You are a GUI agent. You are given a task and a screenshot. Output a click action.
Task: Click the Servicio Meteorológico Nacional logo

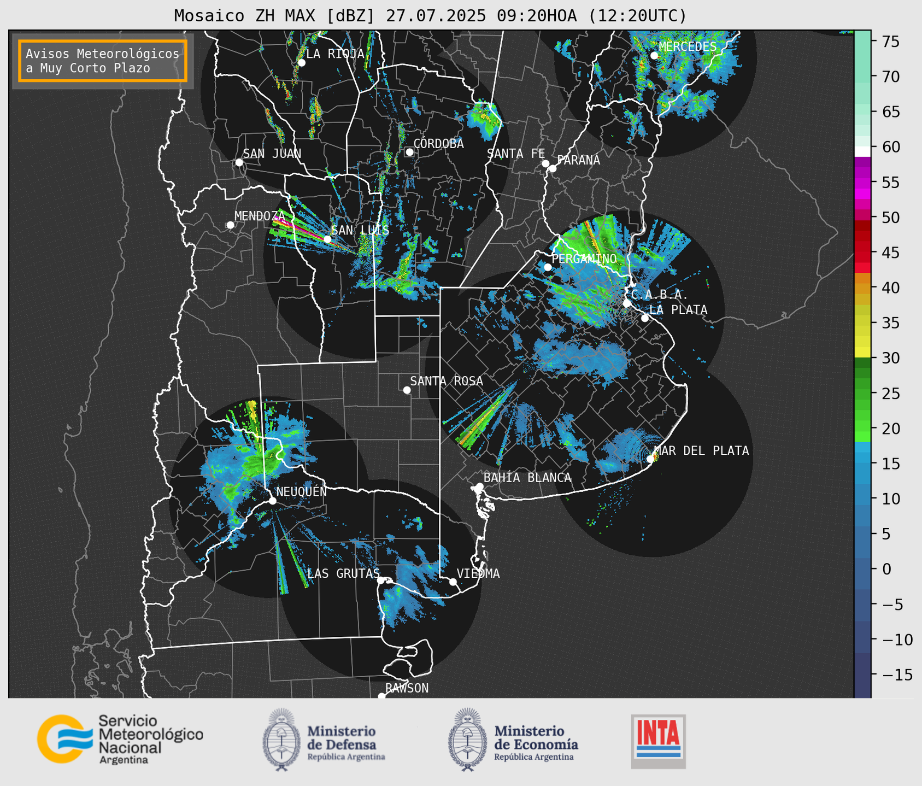120,739
